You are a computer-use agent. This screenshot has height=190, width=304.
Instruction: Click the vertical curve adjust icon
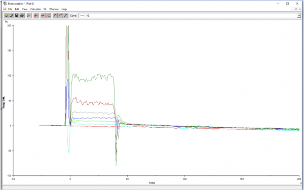pyautogui.click(x=48, y=15)
